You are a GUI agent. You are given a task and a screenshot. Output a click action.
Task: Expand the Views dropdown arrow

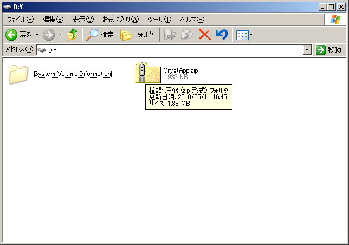[x=251, y=35]
